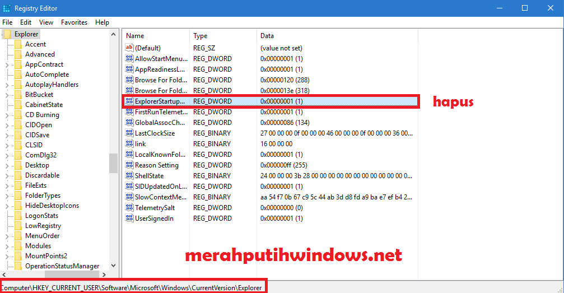The image size is (564, 293).
Task: Select the CabinetState key
Action: (x=44, y=105)
